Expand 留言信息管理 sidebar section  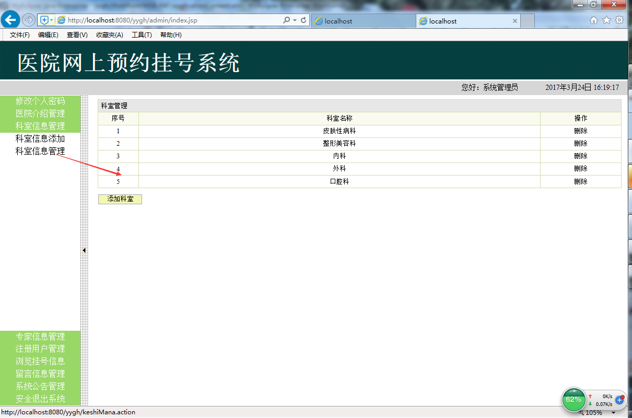[40, 374]
